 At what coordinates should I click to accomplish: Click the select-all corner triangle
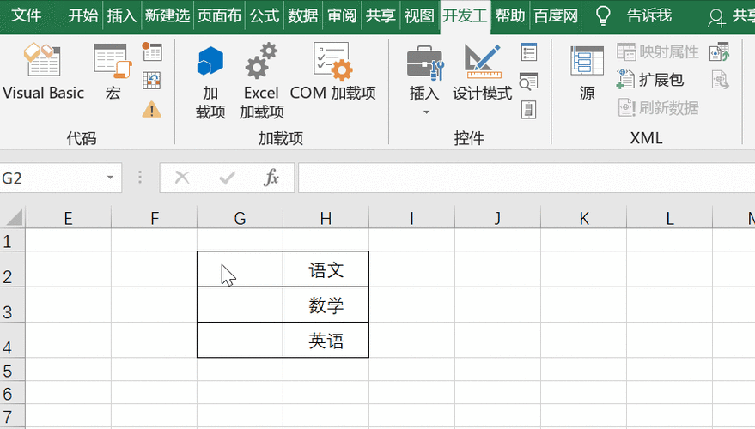[x=14, y=217]
